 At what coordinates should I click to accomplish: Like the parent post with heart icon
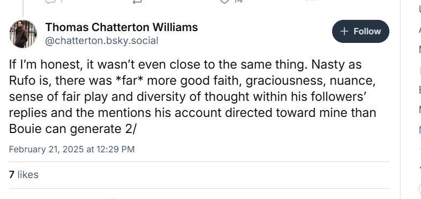pyautogui.click(x=224, y=2)
